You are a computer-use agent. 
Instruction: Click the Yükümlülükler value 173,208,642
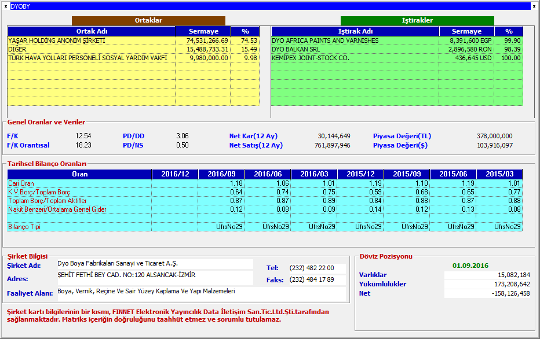[512, 284]
